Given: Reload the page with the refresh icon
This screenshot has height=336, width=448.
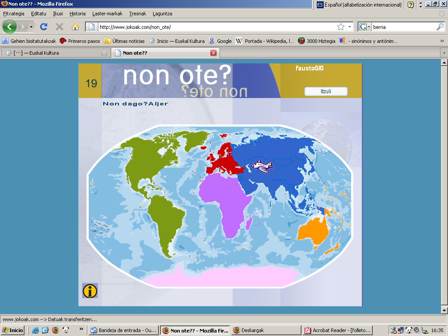Looking at the screenshot, I should pos(44,27).
